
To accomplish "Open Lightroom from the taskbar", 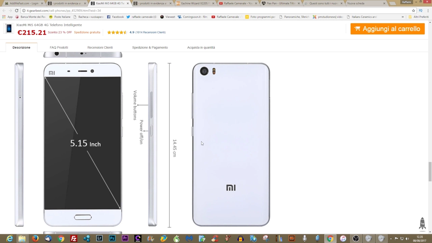I will pos(99,239).
